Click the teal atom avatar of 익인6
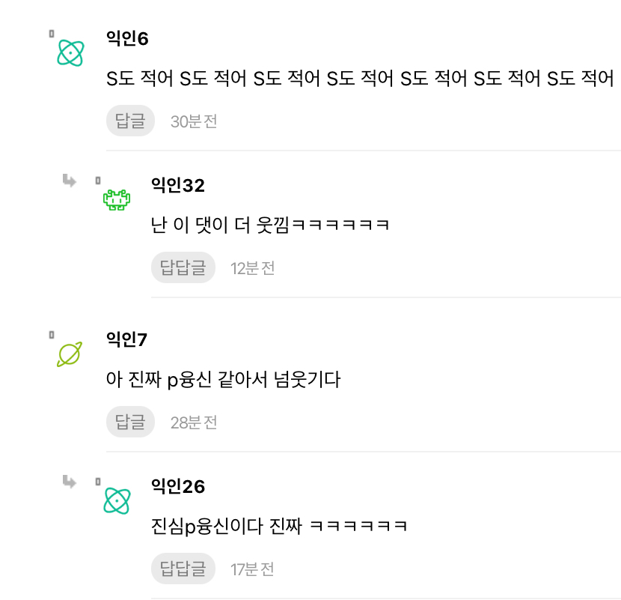Screen dimensions: 621x600 pos(70,51)
